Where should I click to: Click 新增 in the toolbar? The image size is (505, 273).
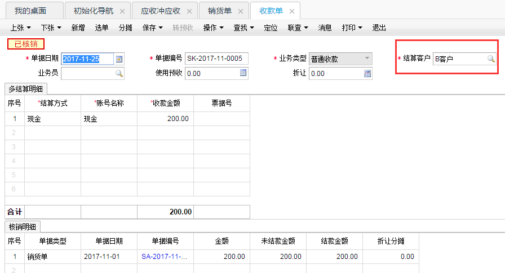click(78, 28)
